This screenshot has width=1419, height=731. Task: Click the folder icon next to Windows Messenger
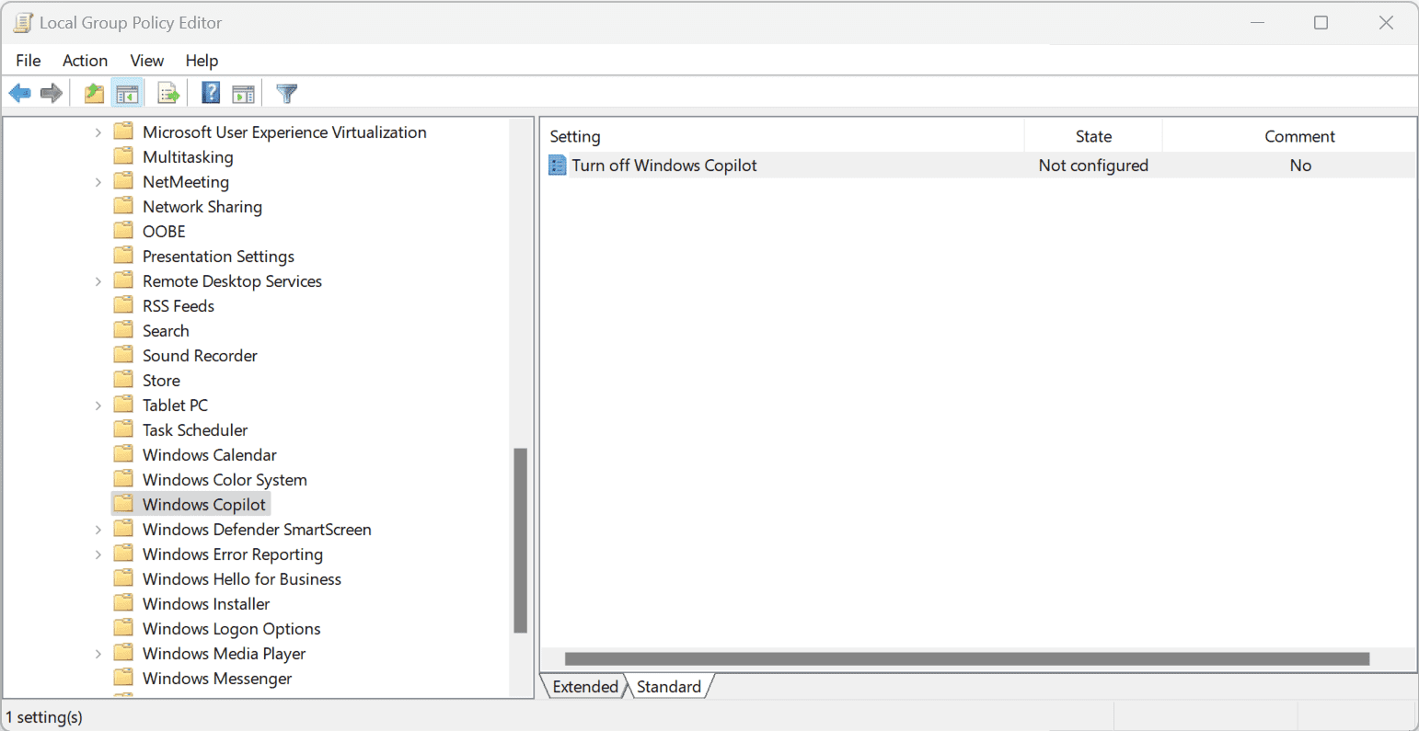pos(123,679)
